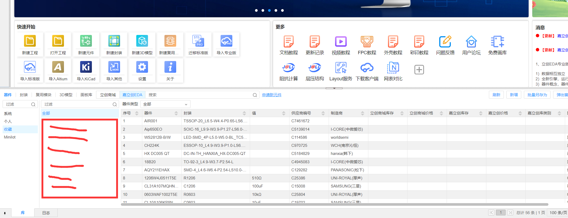Sort by the 供应商编号 column arrows
The height and width of the screenshot is (218, 568).
click(x=323, y=113)
